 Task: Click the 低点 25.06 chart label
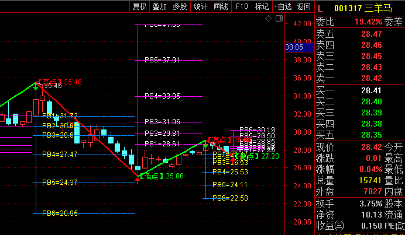click(162, 176)
